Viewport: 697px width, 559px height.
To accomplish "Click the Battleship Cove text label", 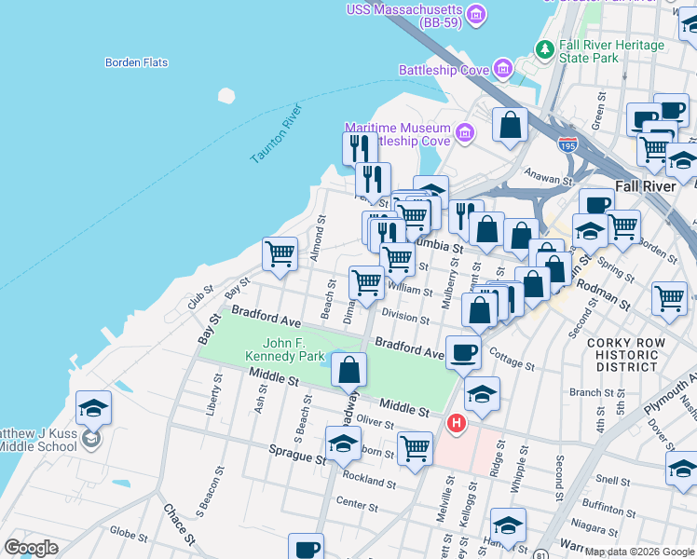I will 444,70.
